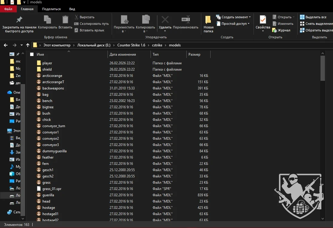Switch to the Вид ribbon tab

point(72,9)
